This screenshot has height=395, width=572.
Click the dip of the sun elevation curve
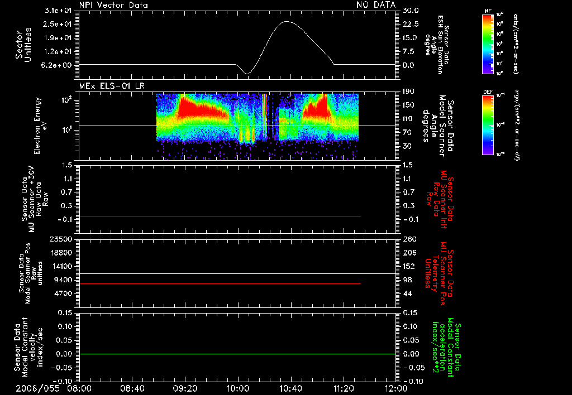point(247,74)
